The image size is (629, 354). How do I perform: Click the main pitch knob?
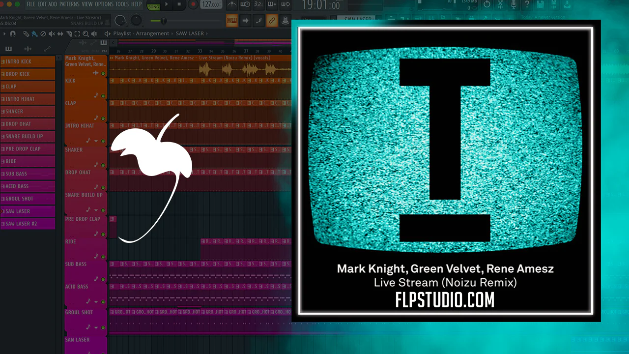tap(137, 21)
